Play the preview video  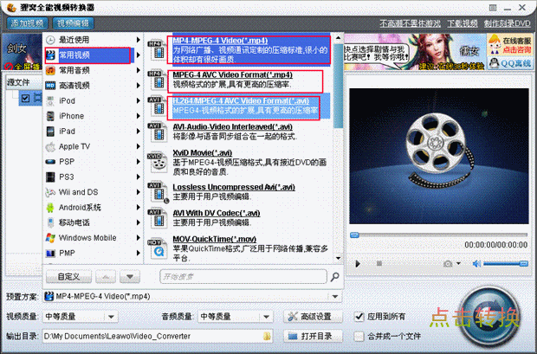coord(358,264)
